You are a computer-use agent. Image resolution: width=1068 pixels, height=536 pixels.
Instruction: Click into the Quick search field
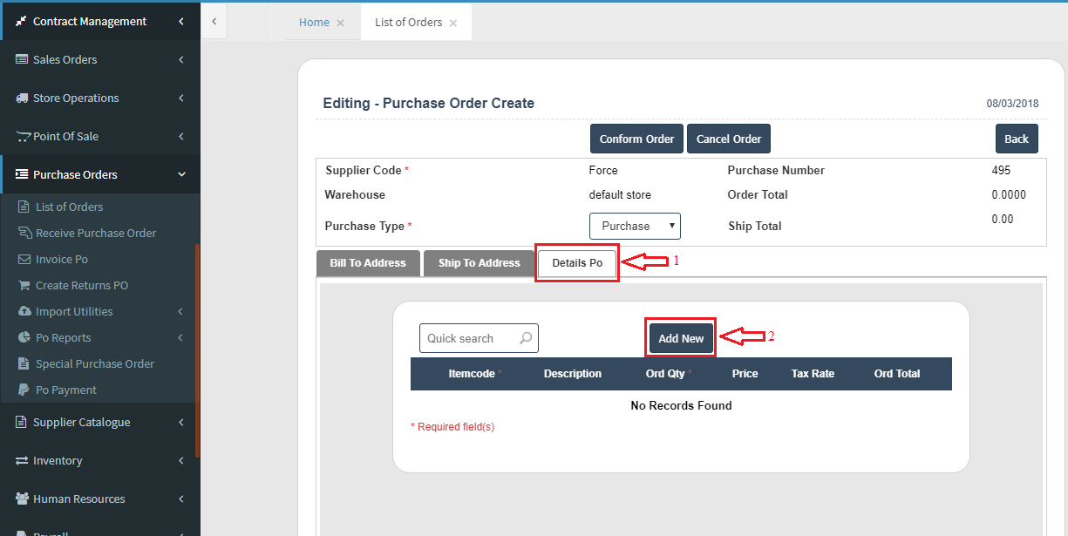tap(479, 338)
